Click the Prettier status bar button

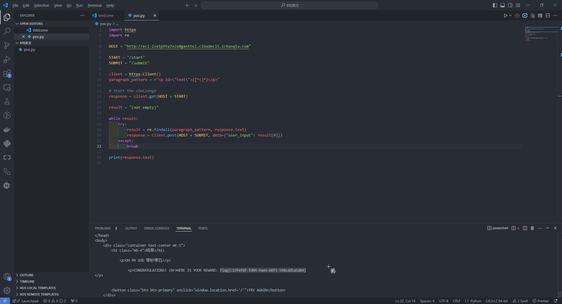[x=541, y=301]
